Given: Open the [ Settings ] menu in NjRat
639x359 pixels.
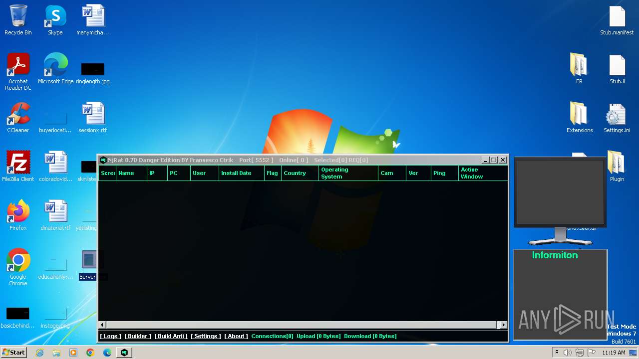Looking at the screenshot, I should tap(206, 336).
